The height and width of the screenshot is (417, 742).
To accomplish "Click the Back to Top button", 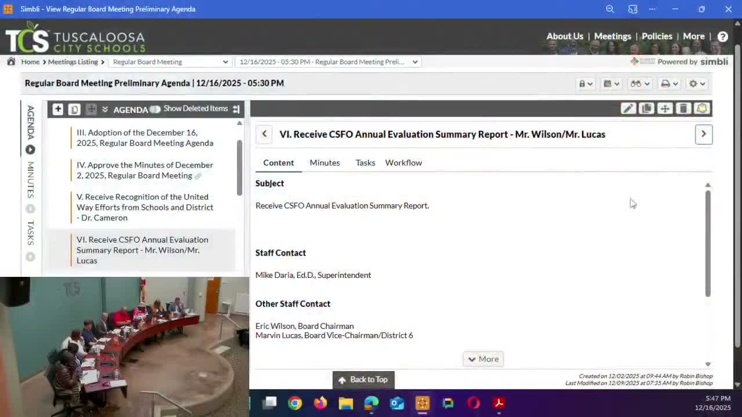I will [x=363, y=380].
